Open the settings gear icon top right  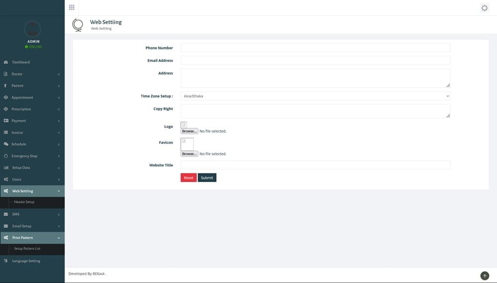click(x=485, y=8)
